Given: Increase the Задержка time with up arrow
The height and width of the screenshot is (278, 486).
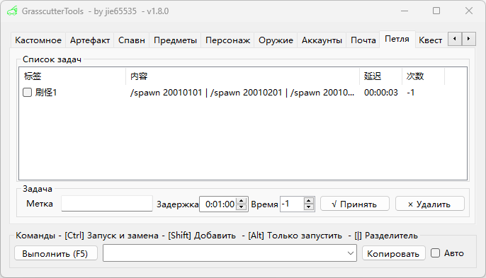Looking at the screenshot, I should (x=241, y=201).
